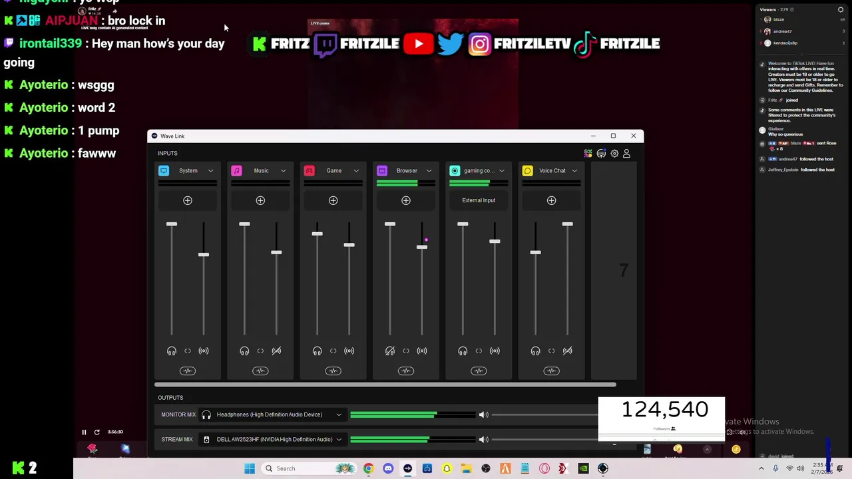852x479 pixels.
Task: Click the pause button on the stream overlay
Action: click(84, 432)
